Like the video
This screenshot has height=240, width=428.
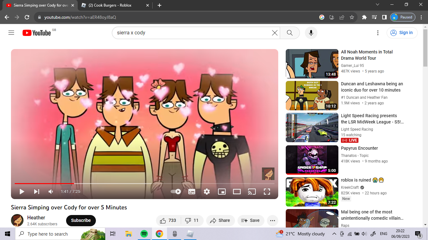pyautogui.click(x=168, y=220)
